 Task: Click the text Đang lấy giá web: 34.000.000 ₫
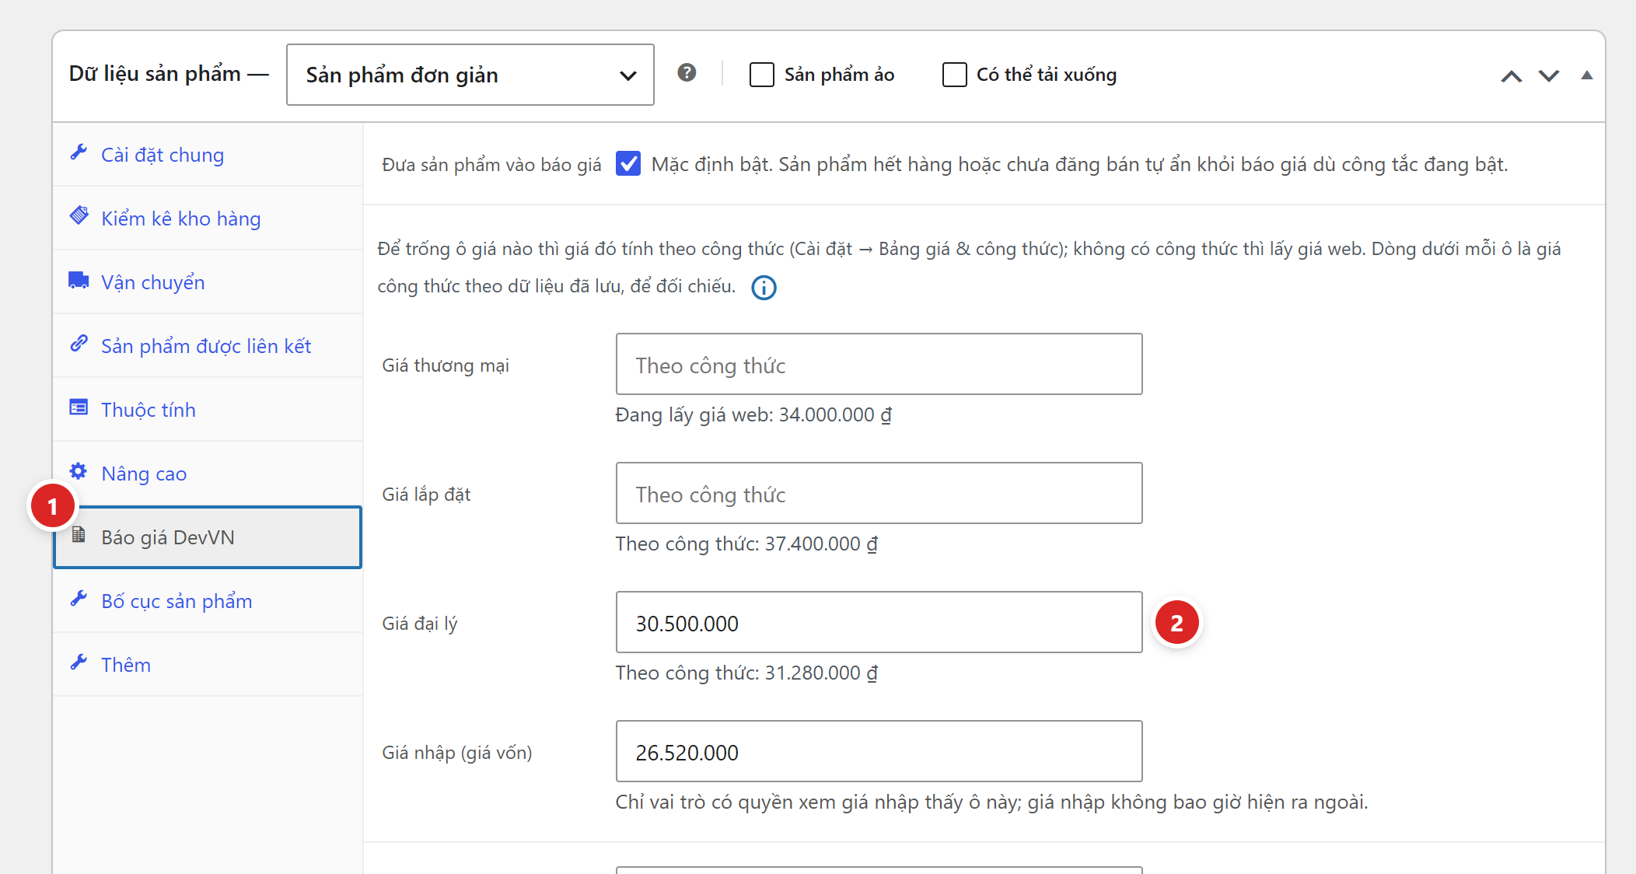coord(753,415)
